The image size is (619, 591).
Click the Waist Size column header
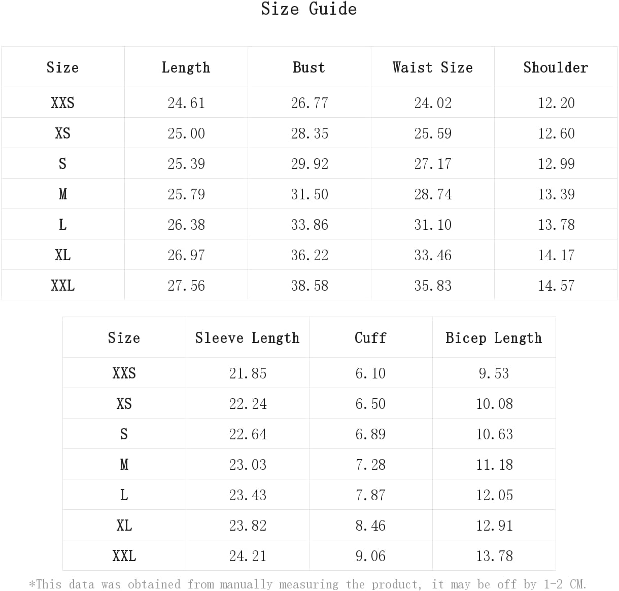(x=432, y=67)
